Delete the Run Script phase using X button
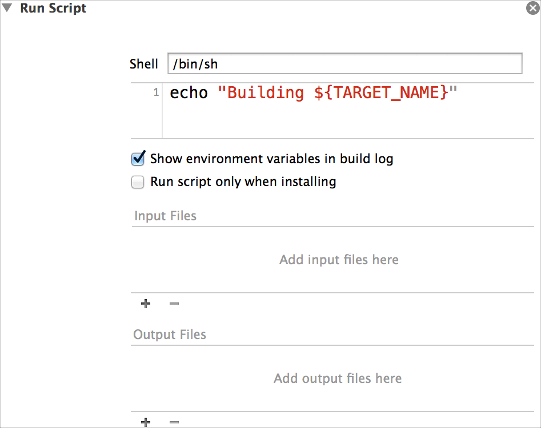This screenshot has height=428, width=541. (x=532, y=9)
